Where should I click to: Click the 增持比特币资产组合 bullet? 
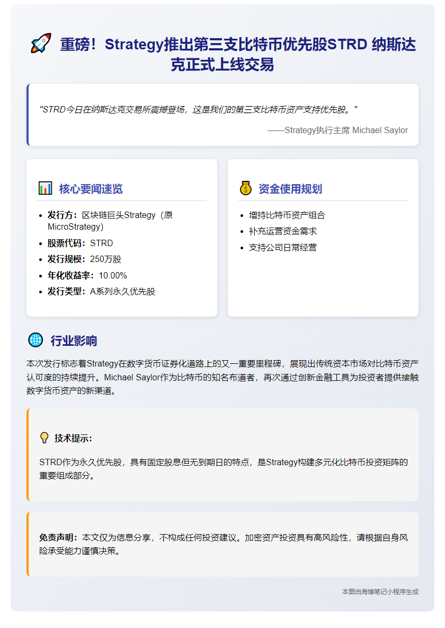287,215
